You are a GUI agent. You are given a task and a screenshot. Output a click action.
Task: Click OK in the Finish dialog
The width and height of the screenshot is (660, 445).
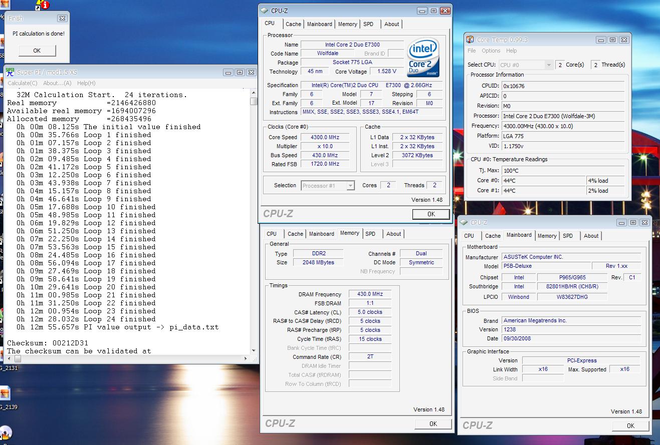click(x=37, y=51)
